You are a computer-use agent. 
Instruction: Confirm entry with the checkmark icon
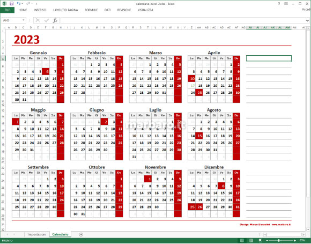coord(47,20)
